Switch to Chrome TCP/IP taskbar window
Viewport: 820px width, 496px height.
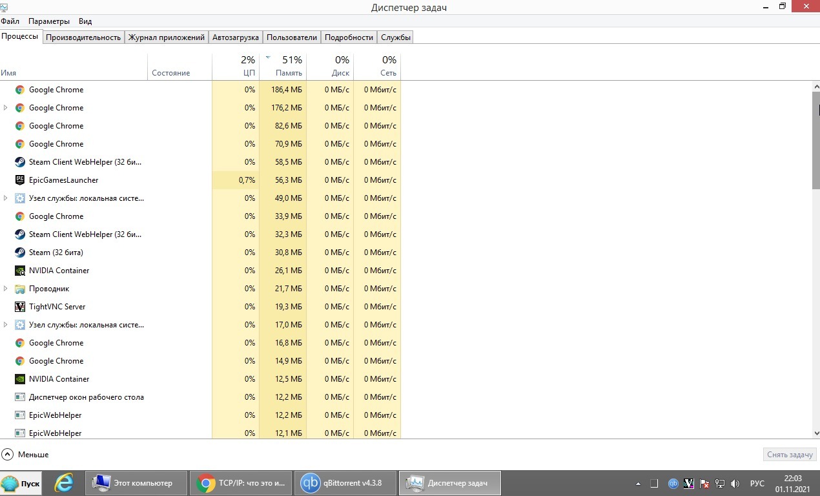tap(241, 482)
